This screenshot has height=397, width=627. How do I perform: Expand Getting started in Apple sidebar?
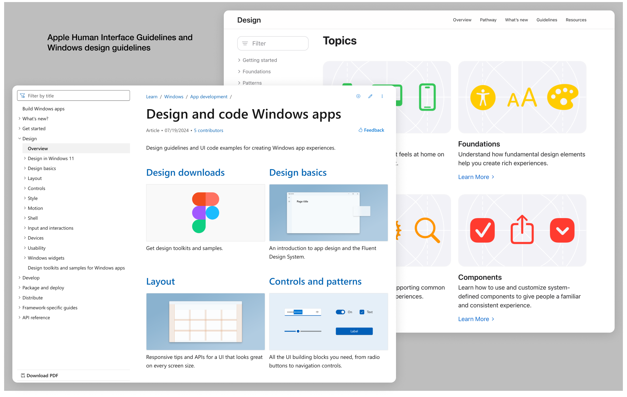239,60
